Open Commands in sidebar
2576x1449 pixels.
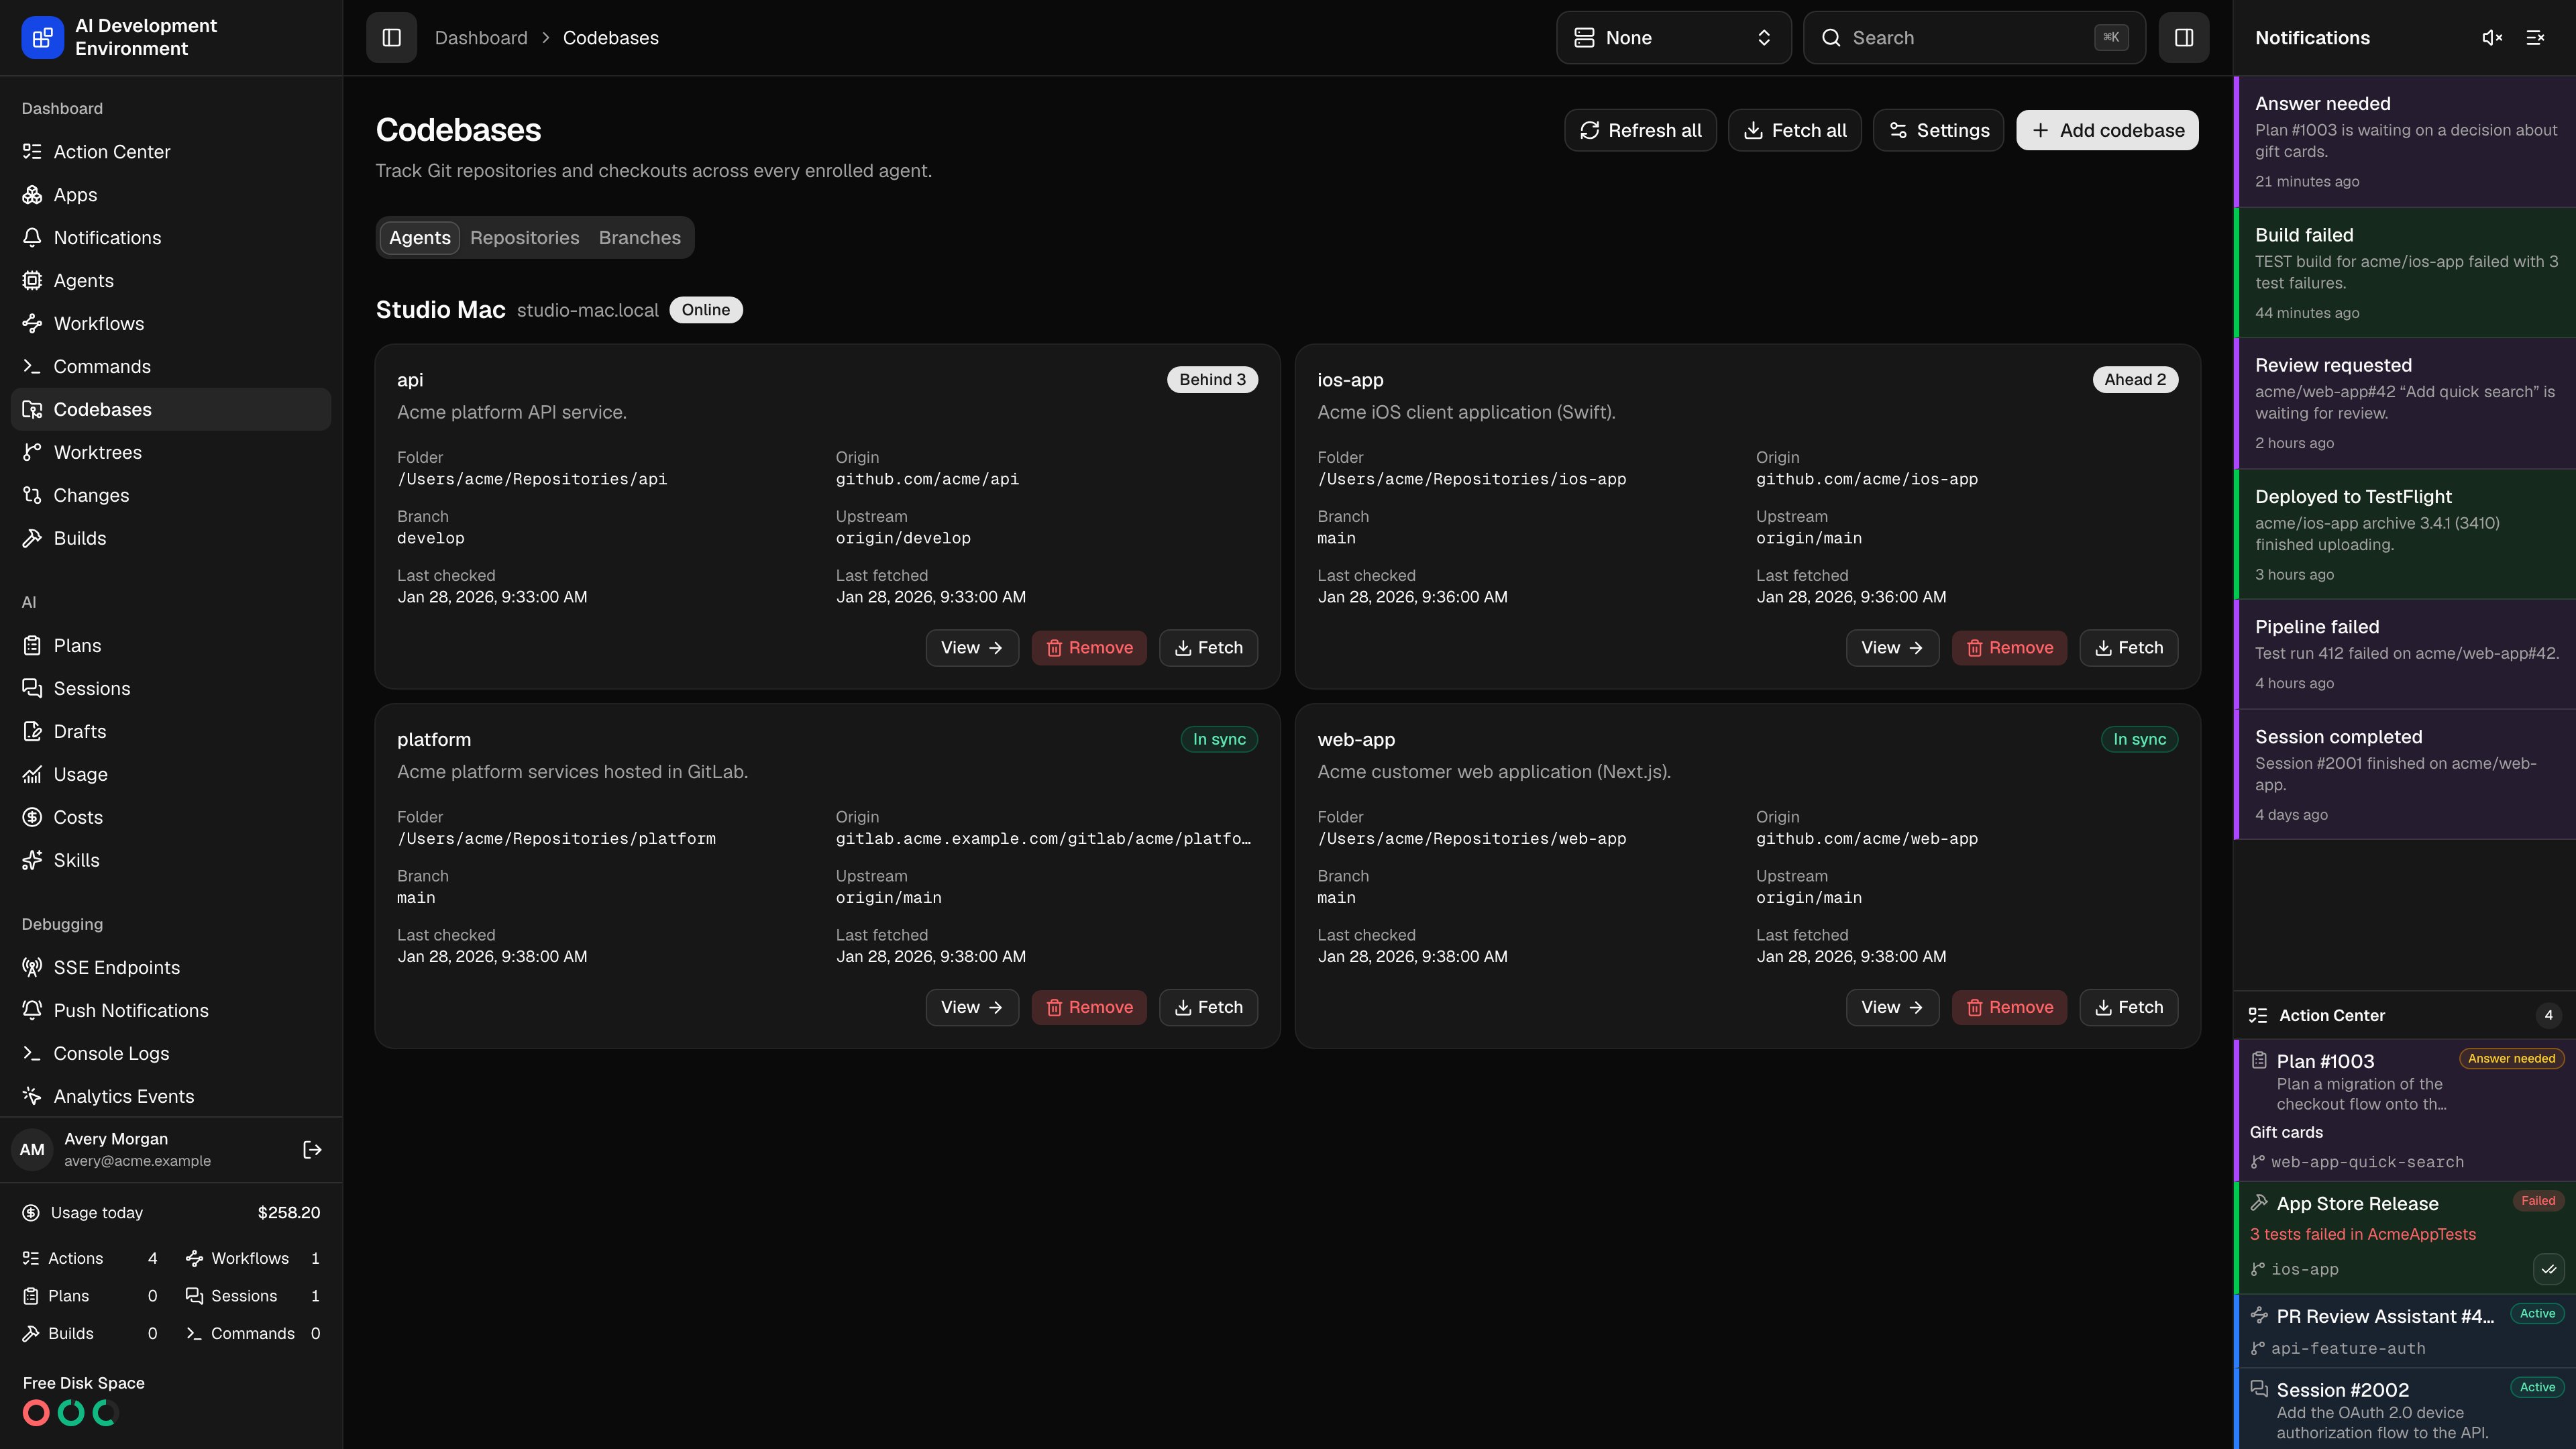[x=171, y=367]
